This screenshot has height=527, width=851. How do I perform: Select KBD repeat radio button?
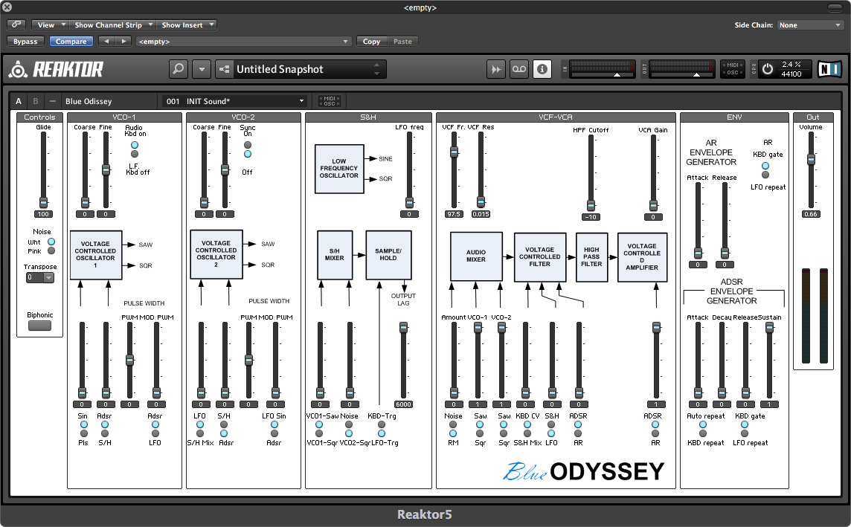(703, 433)
